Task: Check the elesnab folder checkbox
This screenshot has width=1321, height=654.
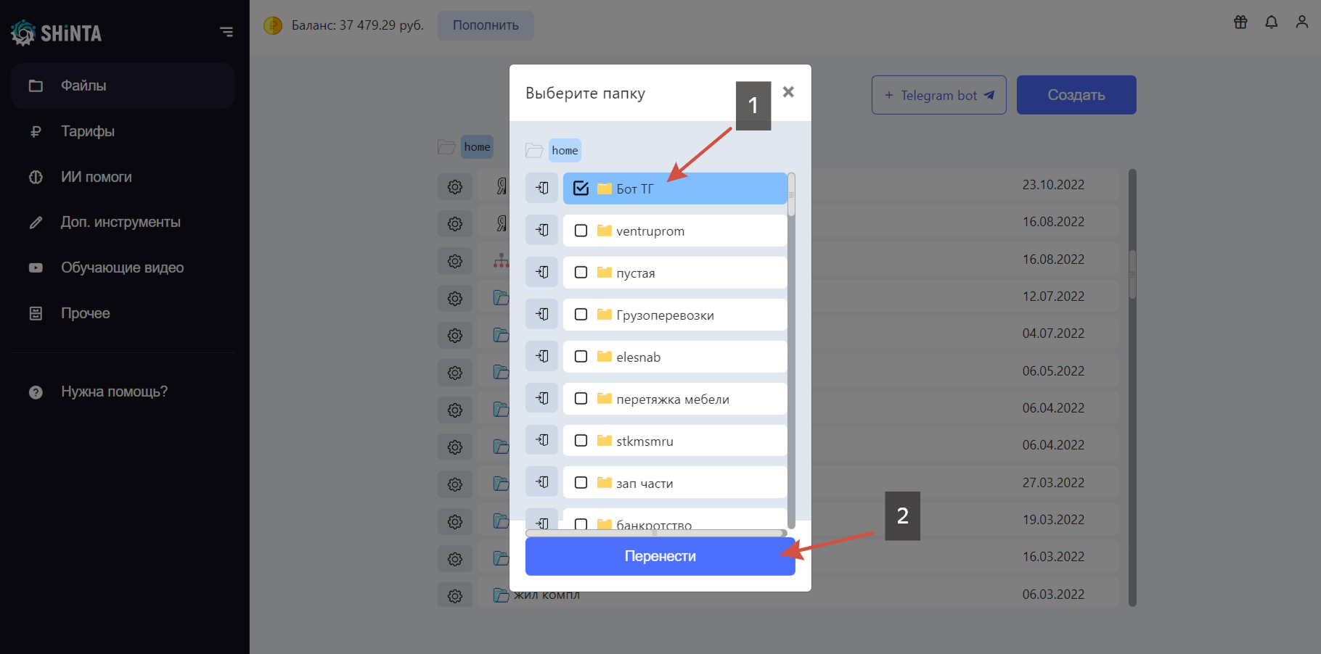Action: (x=581, y=357)
